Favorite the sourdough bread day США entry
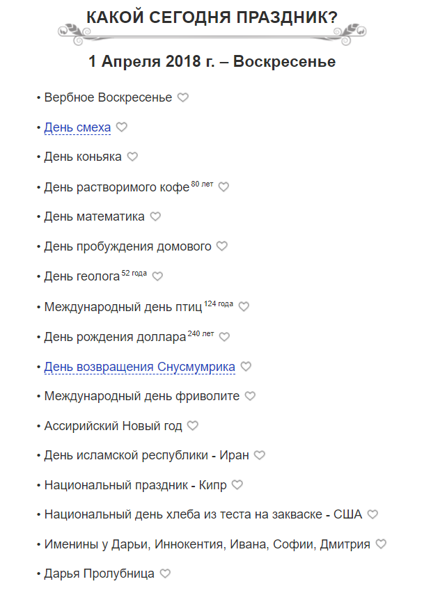This screenshot has height=593, width=447. (x=372, y=515)
